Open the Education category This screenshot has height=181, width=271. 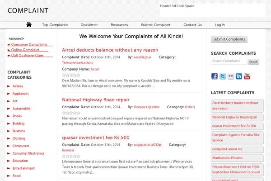(x=20, y=161)
